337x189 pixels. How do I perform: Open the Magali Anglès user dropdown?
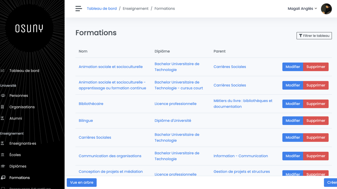(x=302, y=9)
